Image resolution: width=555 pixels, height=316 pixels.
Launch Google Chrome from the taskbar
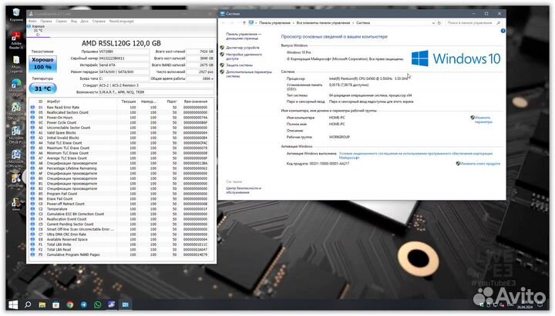(x=69, y=304)
